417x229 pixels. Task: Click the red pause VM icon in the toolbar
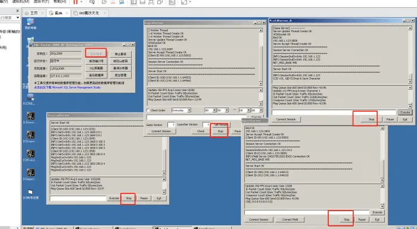click(x=76, y=2)
